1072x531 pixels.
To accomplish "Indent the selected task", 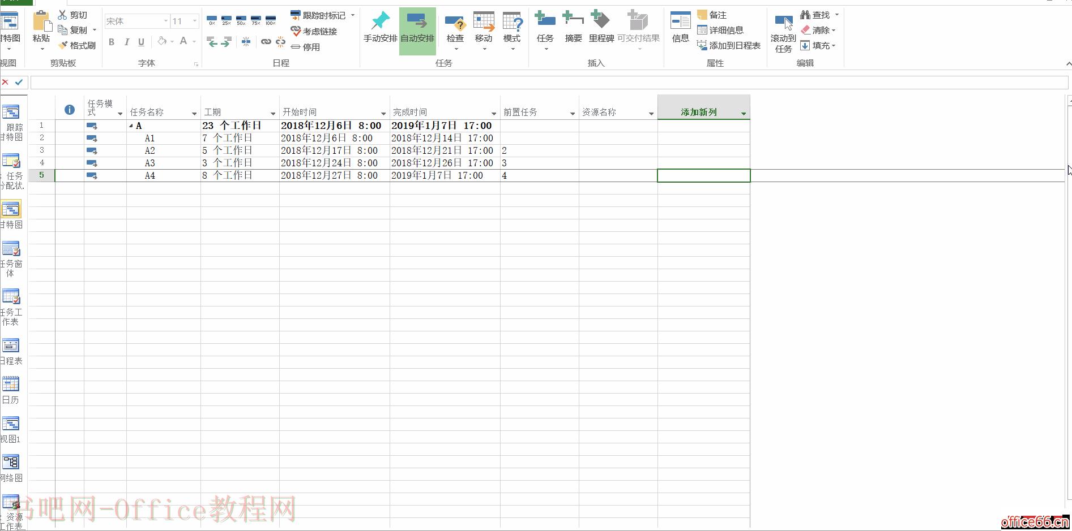I will (226, 41).
